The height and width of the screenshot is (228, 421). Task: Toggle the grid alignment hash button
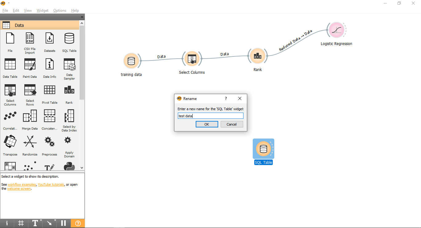[x=21, y=223]
